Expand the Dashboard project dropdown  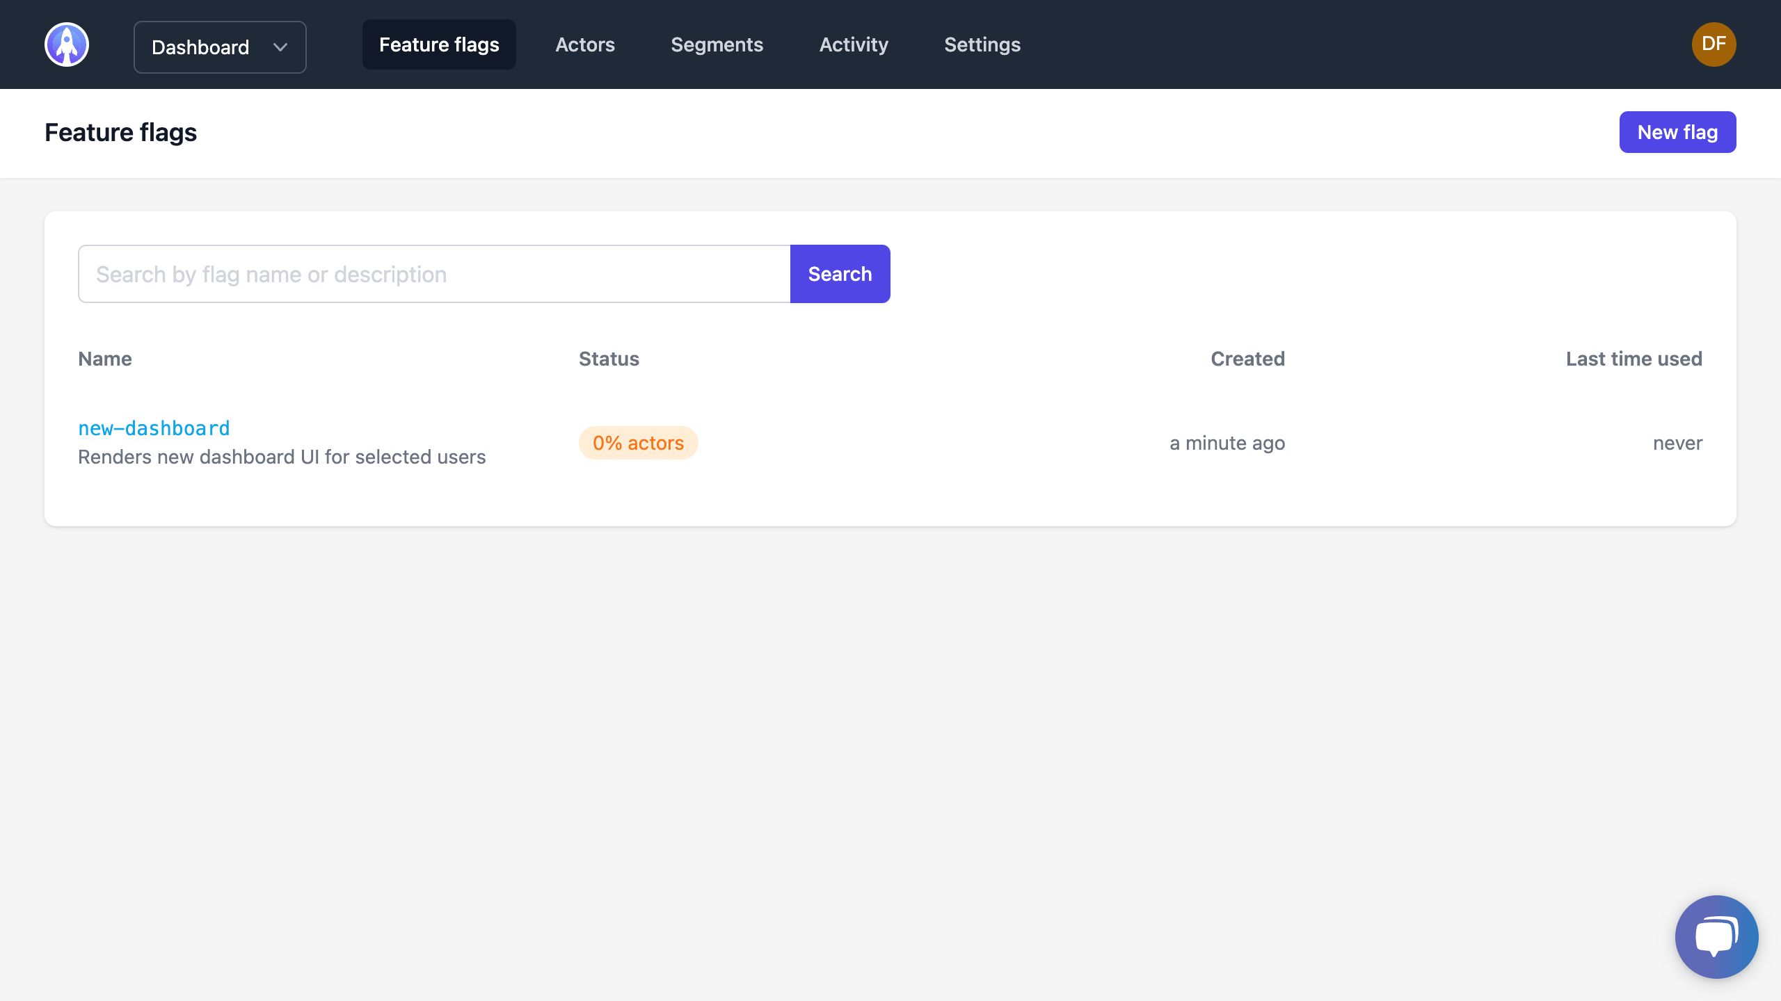point(220,47)
